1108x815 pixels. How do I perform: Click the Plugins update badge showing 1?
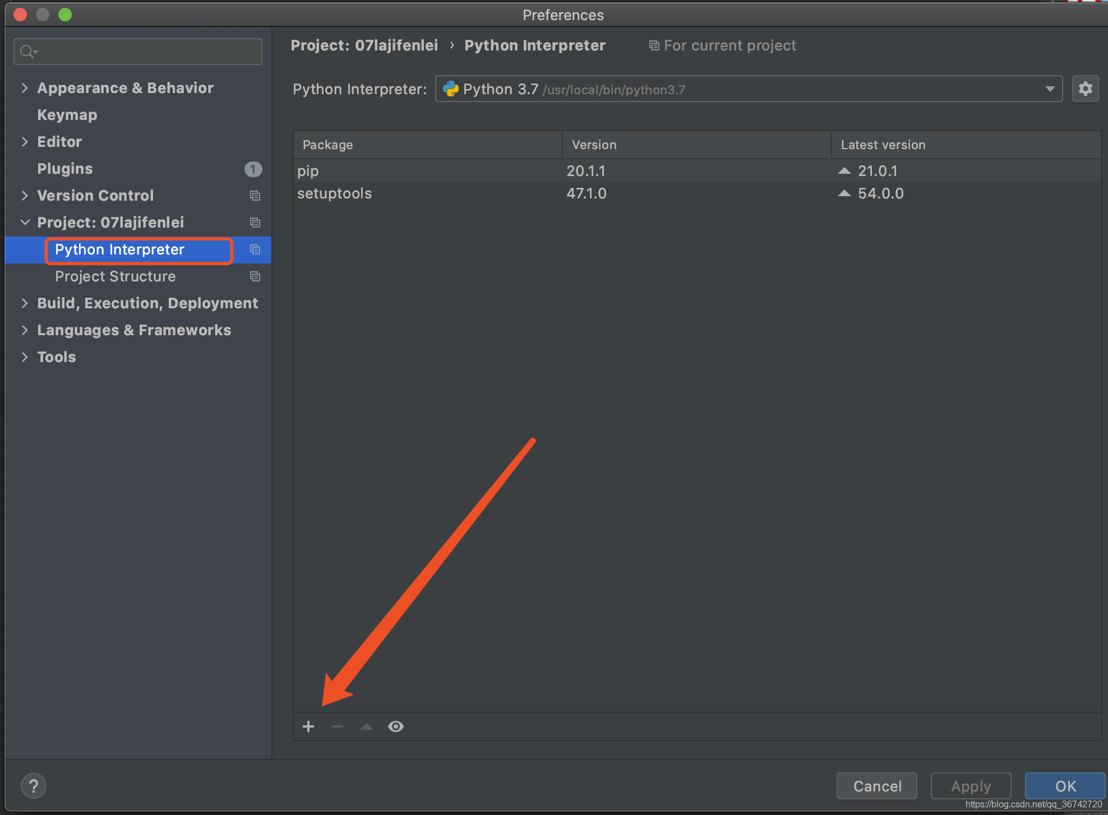(253, 169)
